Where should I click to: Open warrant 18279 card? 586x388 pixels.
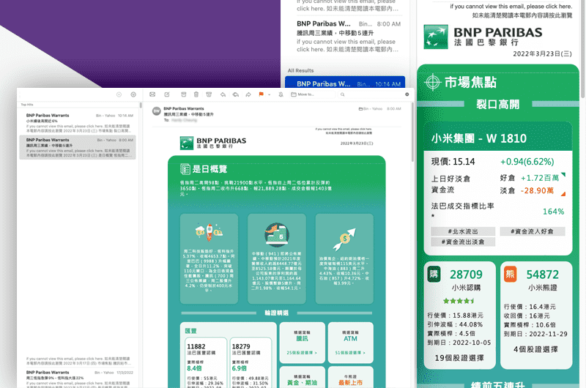pos(251,362)
